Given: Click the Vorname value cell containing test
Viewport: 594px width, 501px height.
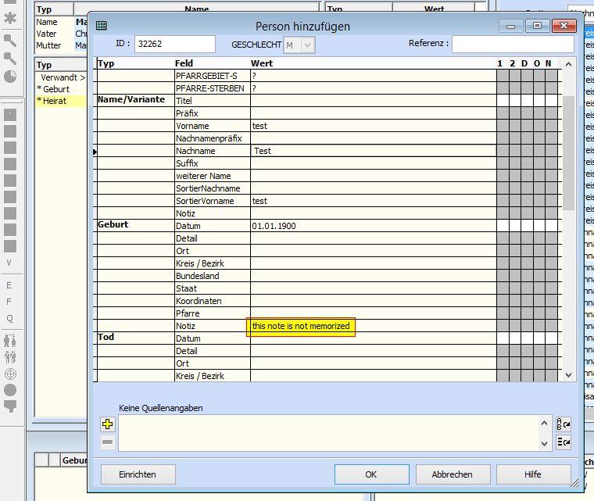Looking at the screenshot, I should pyautogui.click(x=374, y=126).
